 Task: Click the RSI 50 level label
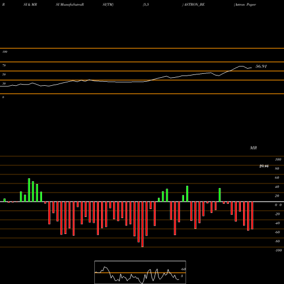click(4, 74)
